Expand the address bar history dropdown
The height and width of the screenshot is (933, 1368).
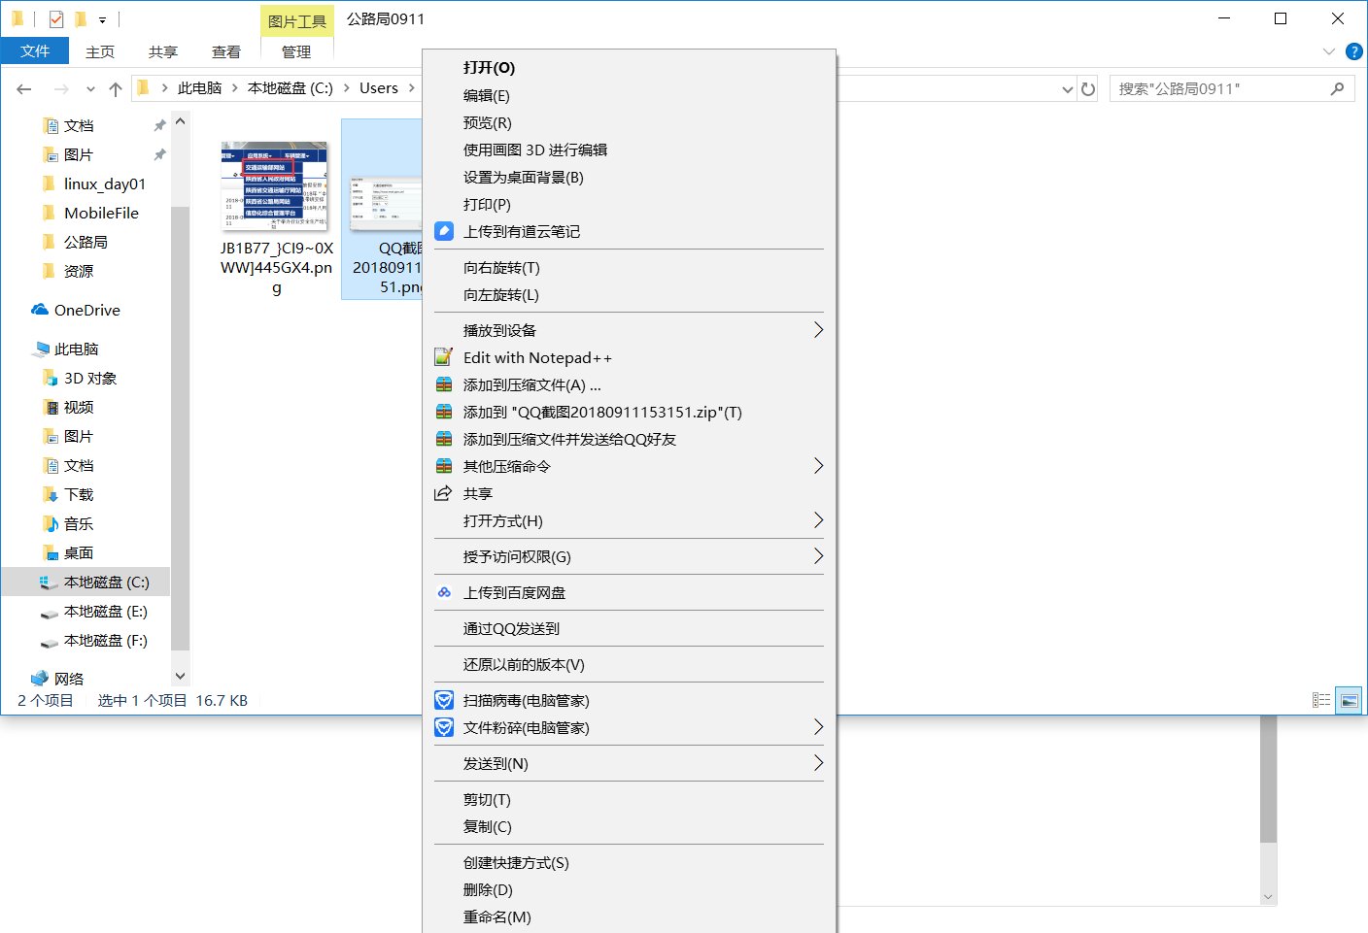[1068, 88]
